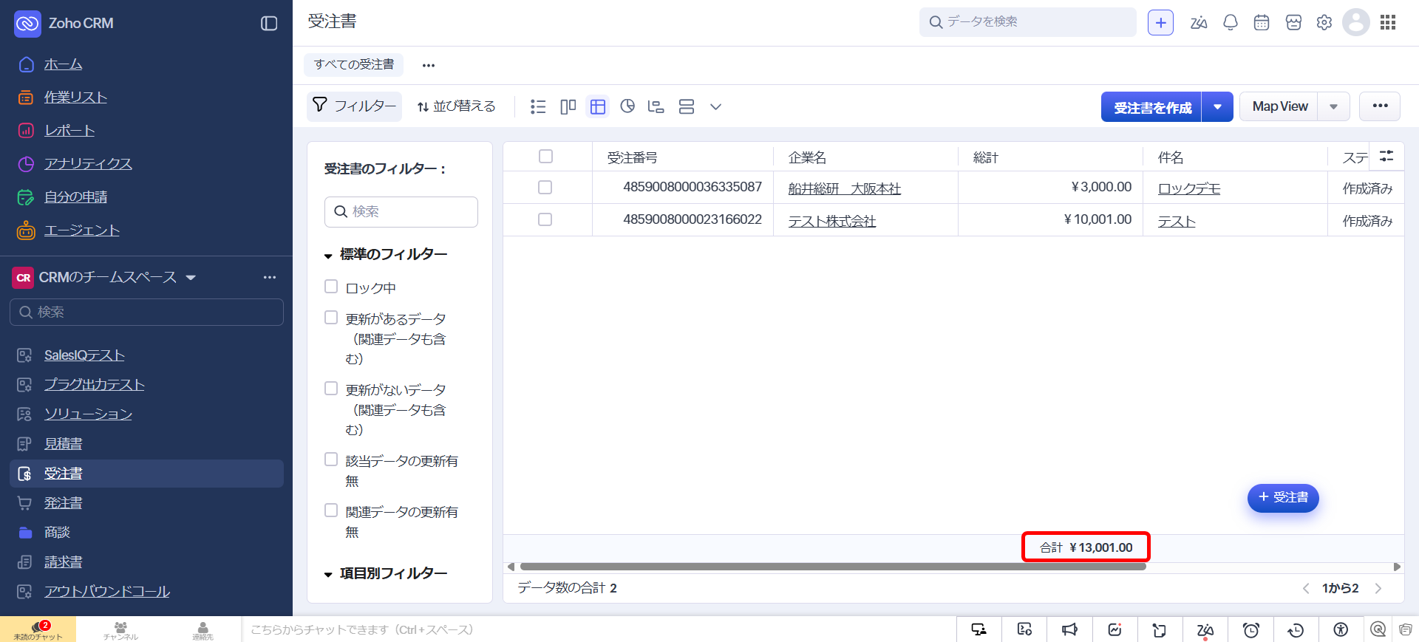Expand more view options chevron
1419x642 pixels.
pyautogui.click(x=715, y=107)
